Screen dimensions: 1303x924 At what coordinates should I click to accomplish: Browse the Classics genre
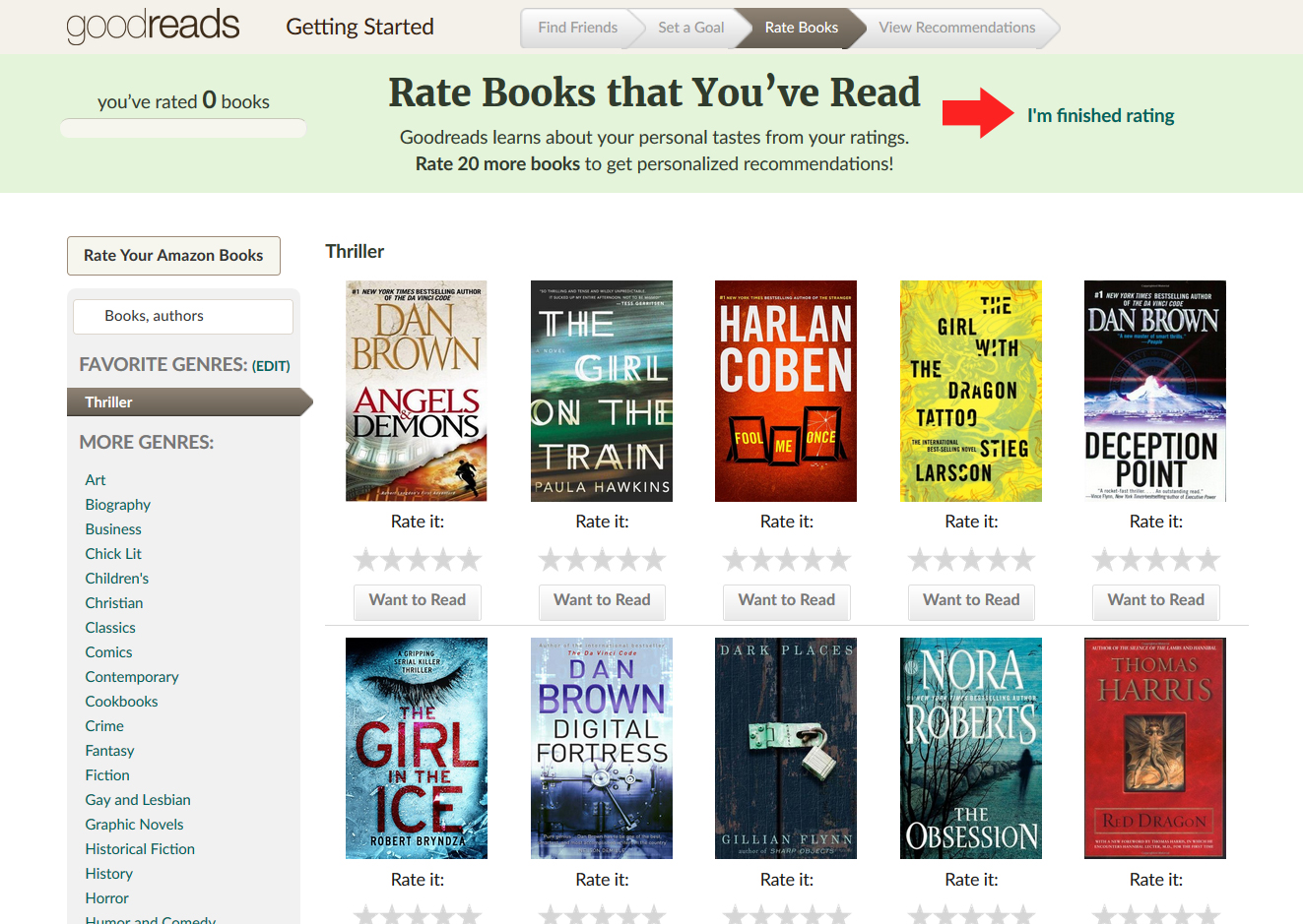point(110,628)
